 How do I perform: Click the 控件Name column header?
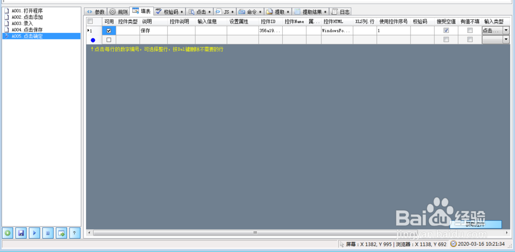pos(294,21)
